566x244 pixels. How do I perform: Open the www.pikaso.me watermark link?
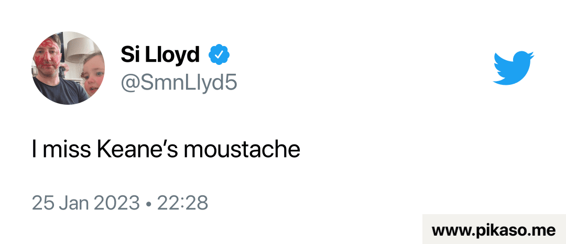pyautogui.click(x=493, y=230)
